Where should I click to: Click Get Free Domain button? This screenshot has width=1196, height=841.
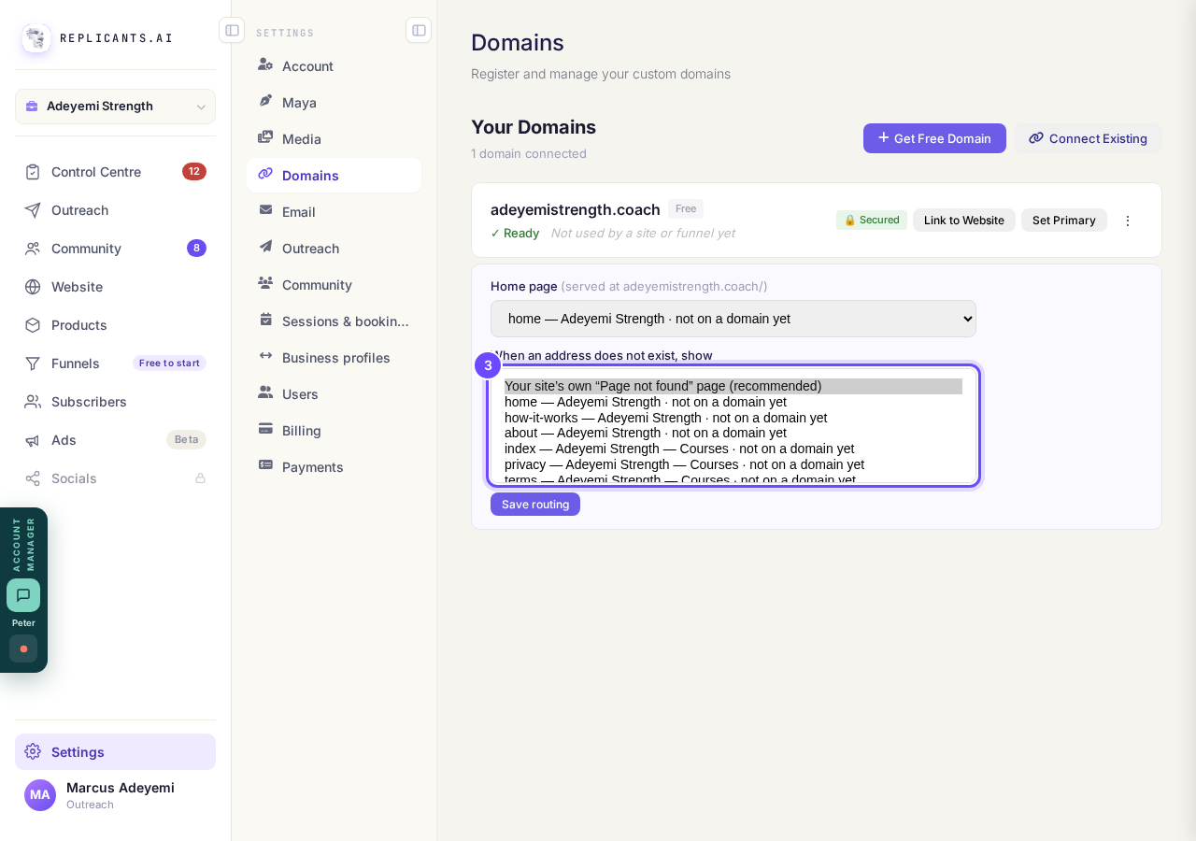pyautogui.click(x=934, y=138)
